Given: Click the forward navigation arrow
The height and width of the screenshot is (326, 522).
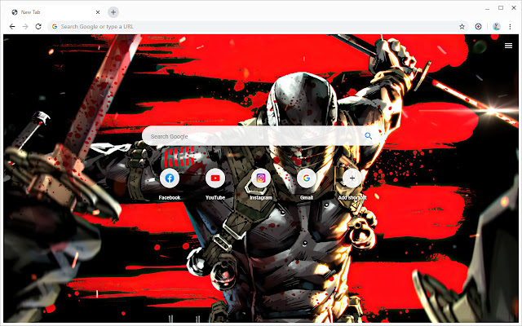Looking at the screenshot, I should pyautogui.click(x=25, y=27).
